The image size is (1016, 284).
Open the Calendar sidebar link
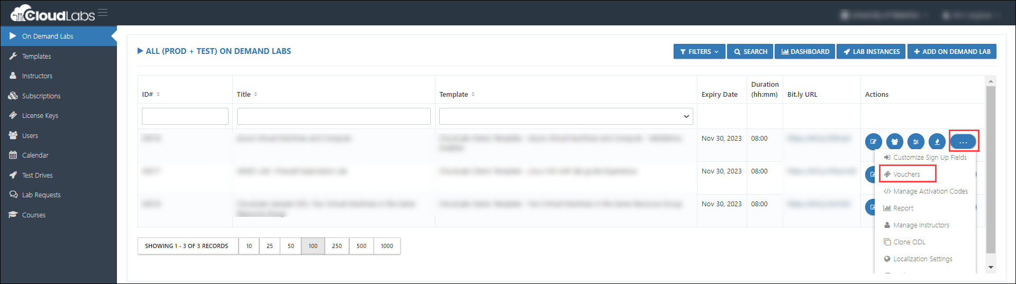tap(35, 155)
